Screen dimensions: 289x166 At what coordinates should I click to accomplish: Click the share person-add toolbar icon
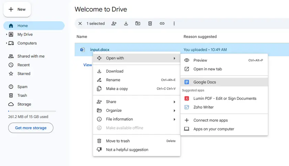114,24
